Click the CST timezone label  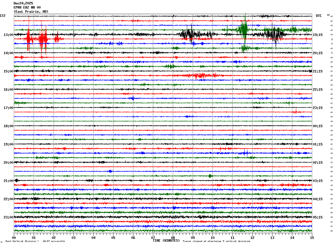pos(3,16)
